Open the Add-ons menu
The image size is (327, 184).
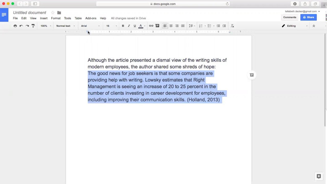91,18
